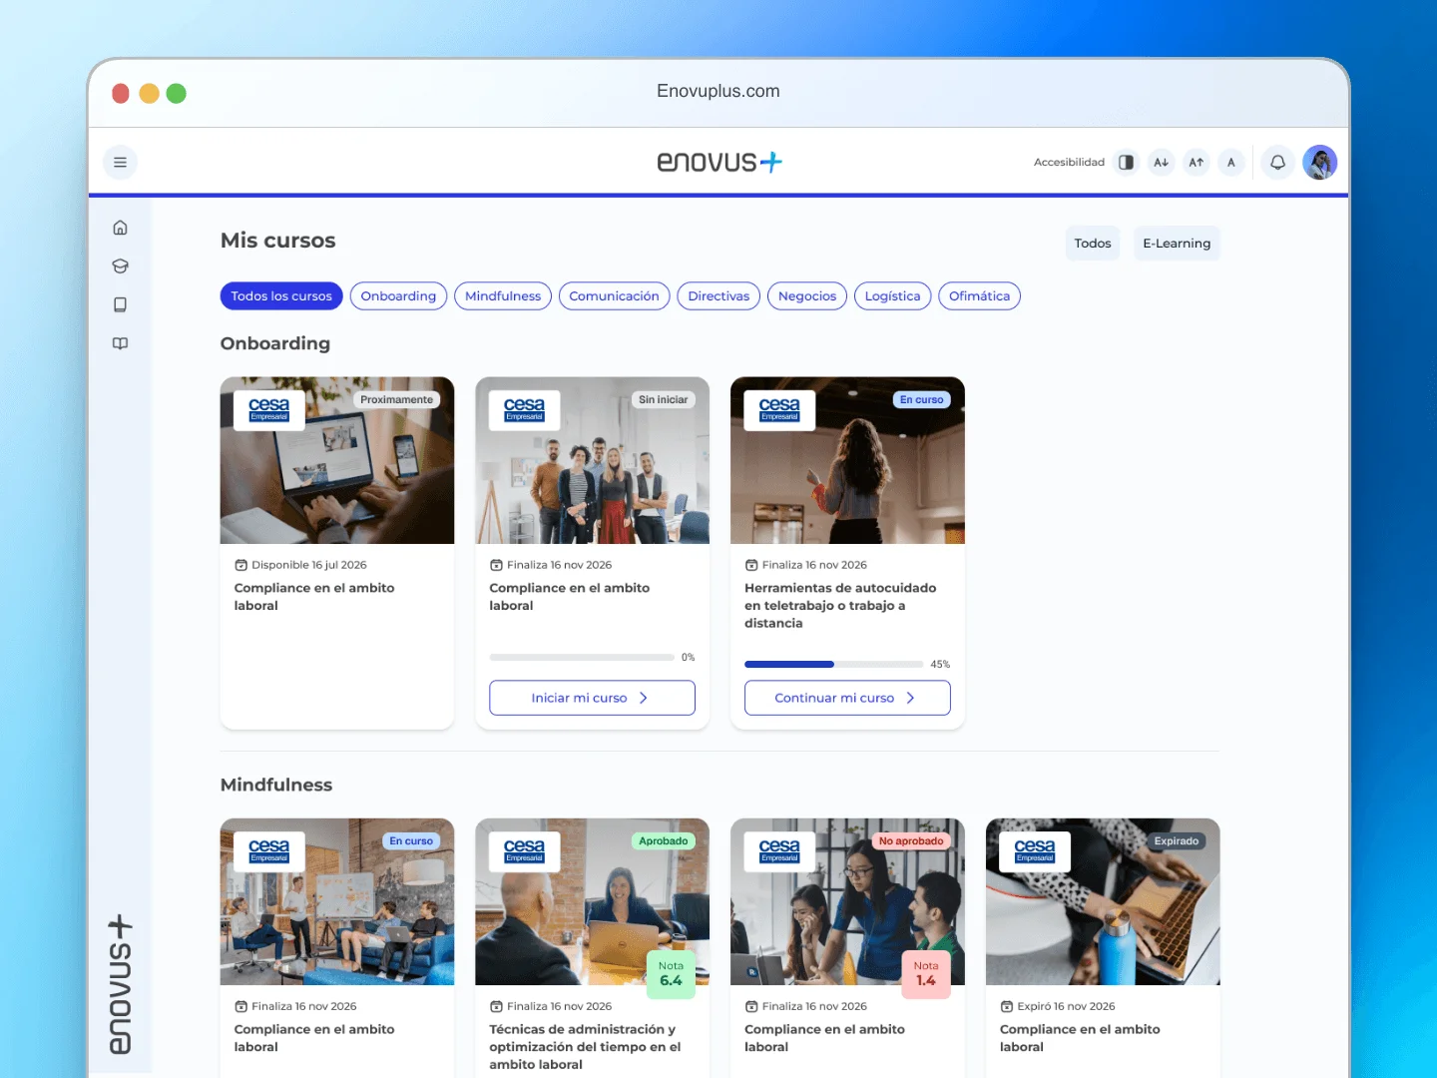Click the cesa logo on the Aprobado card
This screenshot has height=1078, width=1437.
point(525,851)
